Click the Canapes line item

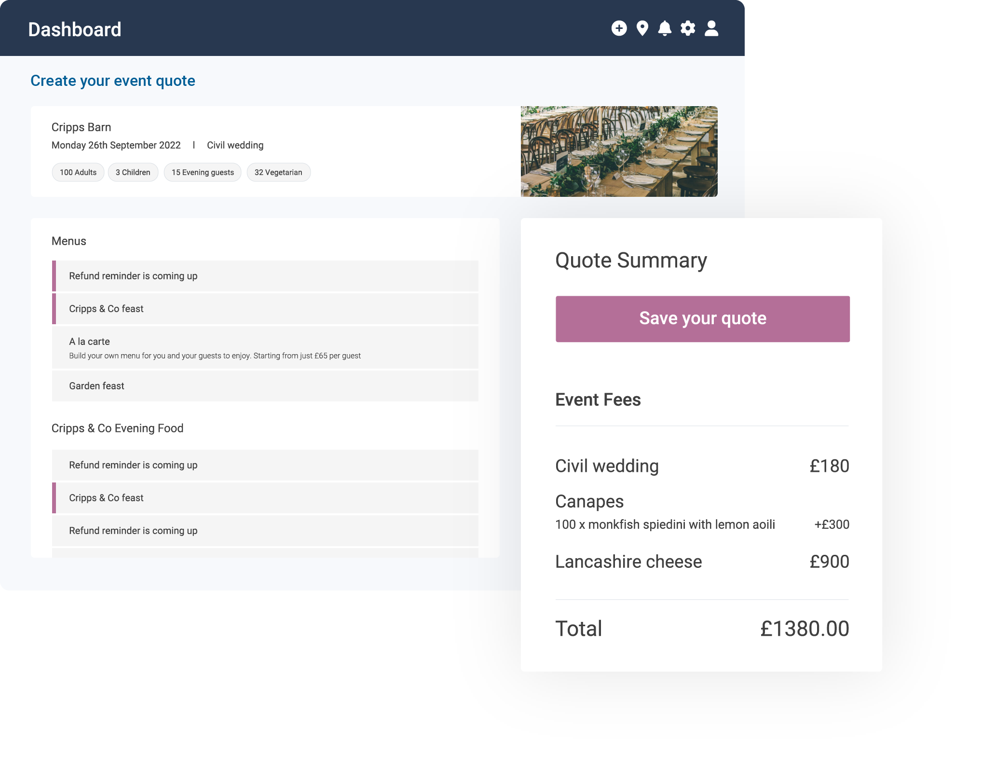point(589,502)
